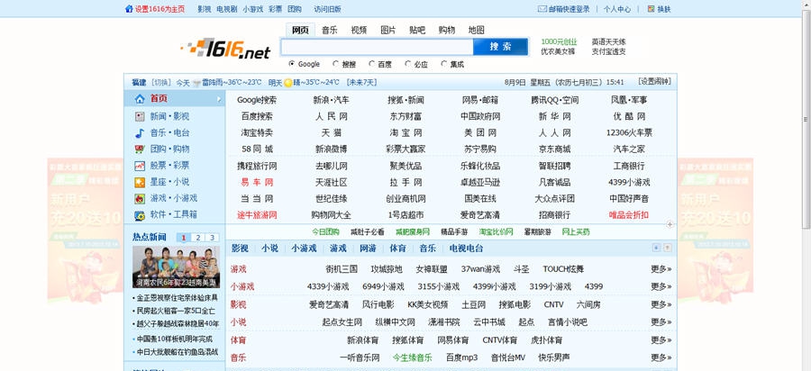Click the left red 充20送10 ad banner
Viewport: 811px width, 371px height.
pos(86,231)
